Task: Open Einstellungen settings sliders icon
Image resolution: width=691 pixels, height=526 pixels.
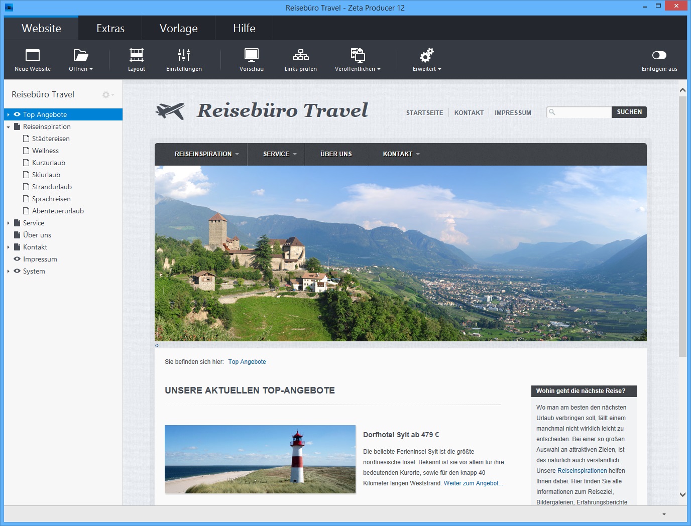Action: pos(184,55)
